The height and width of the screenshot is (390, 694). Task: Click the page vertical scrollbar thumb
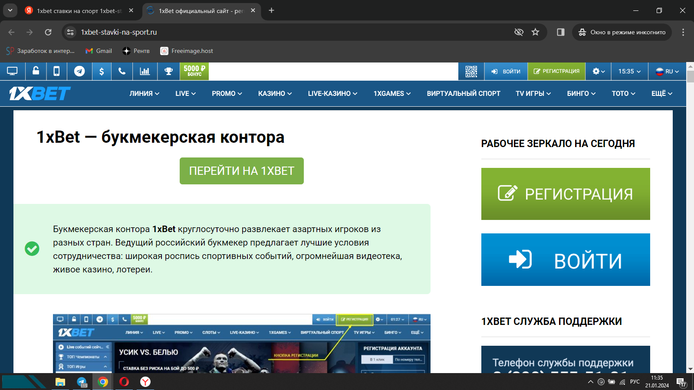point(690,76)
